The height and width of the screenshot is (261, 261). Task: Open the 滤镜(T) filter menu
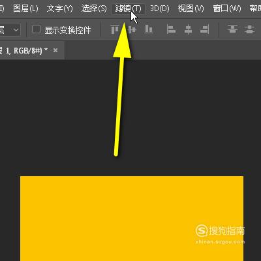pos(128,9)
